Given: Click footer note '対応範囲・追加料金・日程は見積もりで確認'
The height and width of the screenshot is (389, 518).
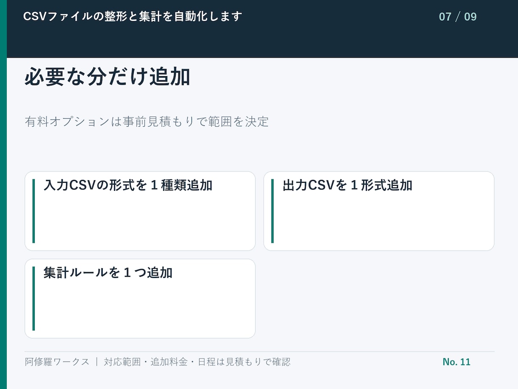Looking at the screenshot, I should 197,362.
